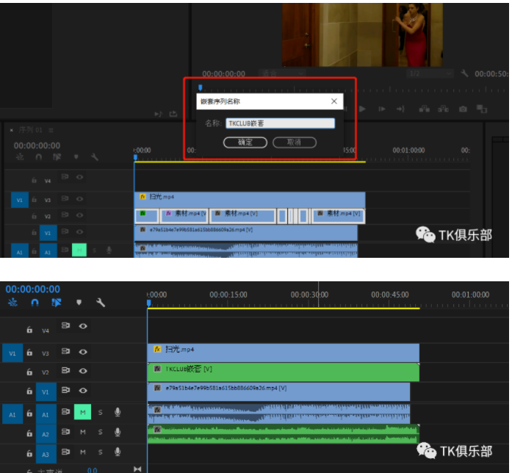Hide track V3 with eye in lower timeline
Screen dimensions: 512x473
tap(83, 352)
